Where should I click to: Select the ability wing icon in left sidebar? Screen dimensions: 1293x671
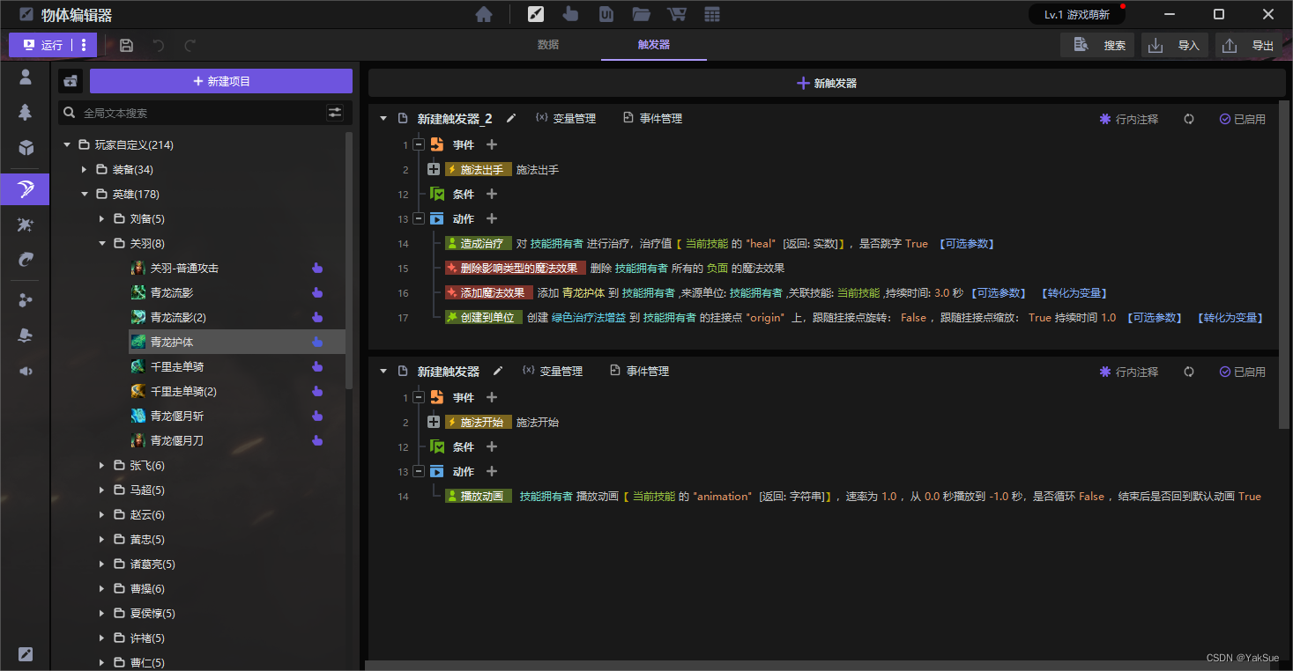click(x=26, y=189)
